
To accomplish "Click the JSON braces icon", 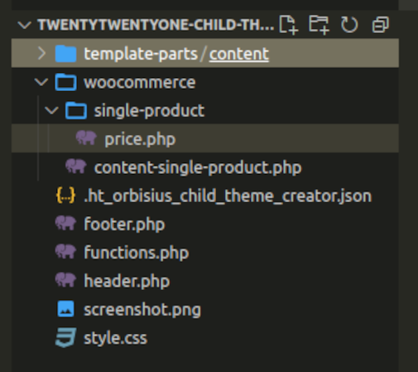I will click(65, 196).
